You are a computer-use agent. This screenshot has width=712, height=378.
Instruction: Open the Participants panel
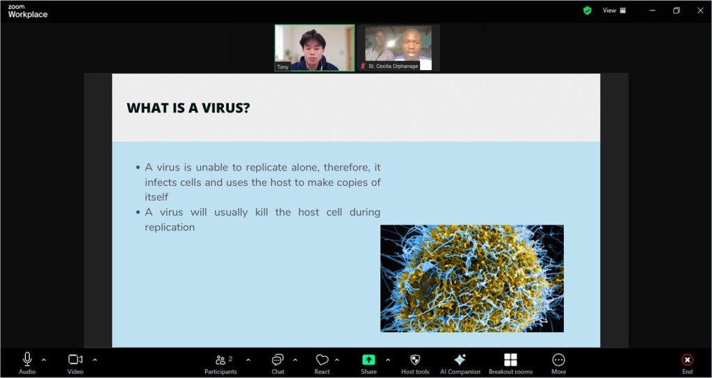220,363
